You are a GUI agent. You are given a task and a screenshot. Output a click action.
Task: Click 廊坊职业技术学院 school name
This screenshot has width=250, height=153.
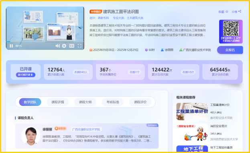pos(221,118)
